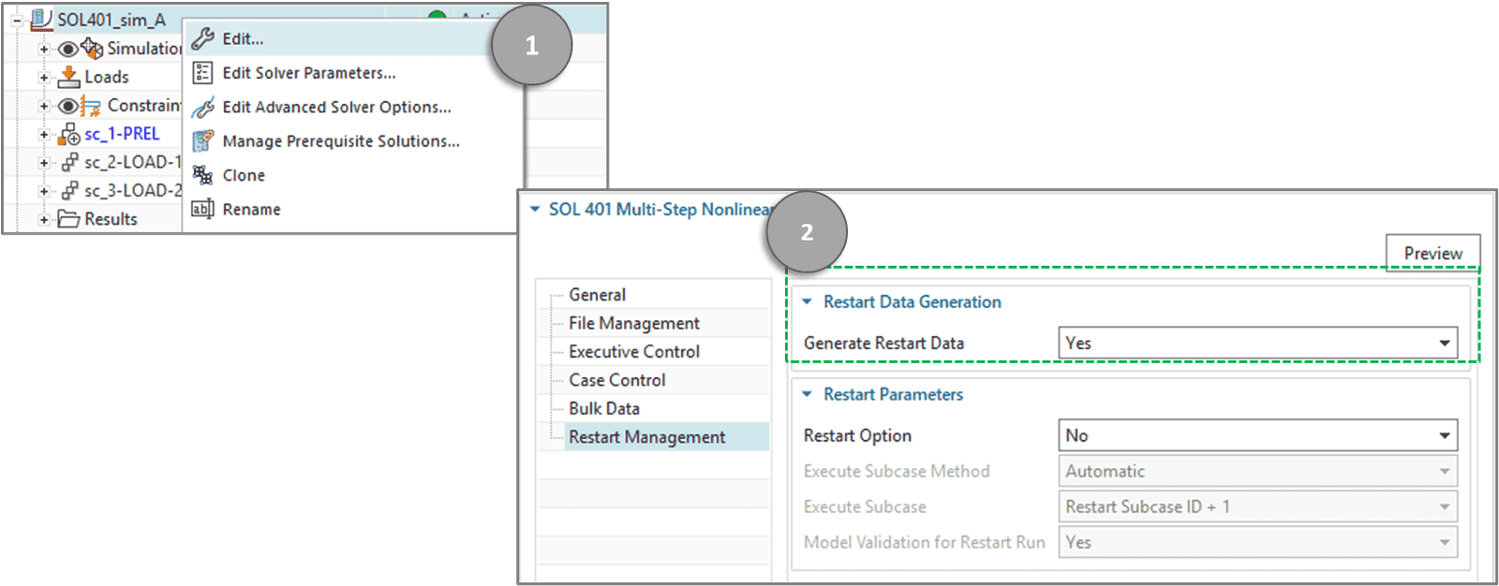1499x586 pixels.
Task: Select the sc_1-PREL subcase label
Action: click(122, 134)
